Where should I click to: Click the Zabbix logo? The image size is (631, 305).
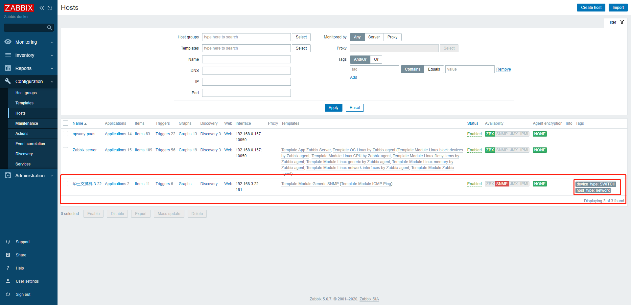19,8
